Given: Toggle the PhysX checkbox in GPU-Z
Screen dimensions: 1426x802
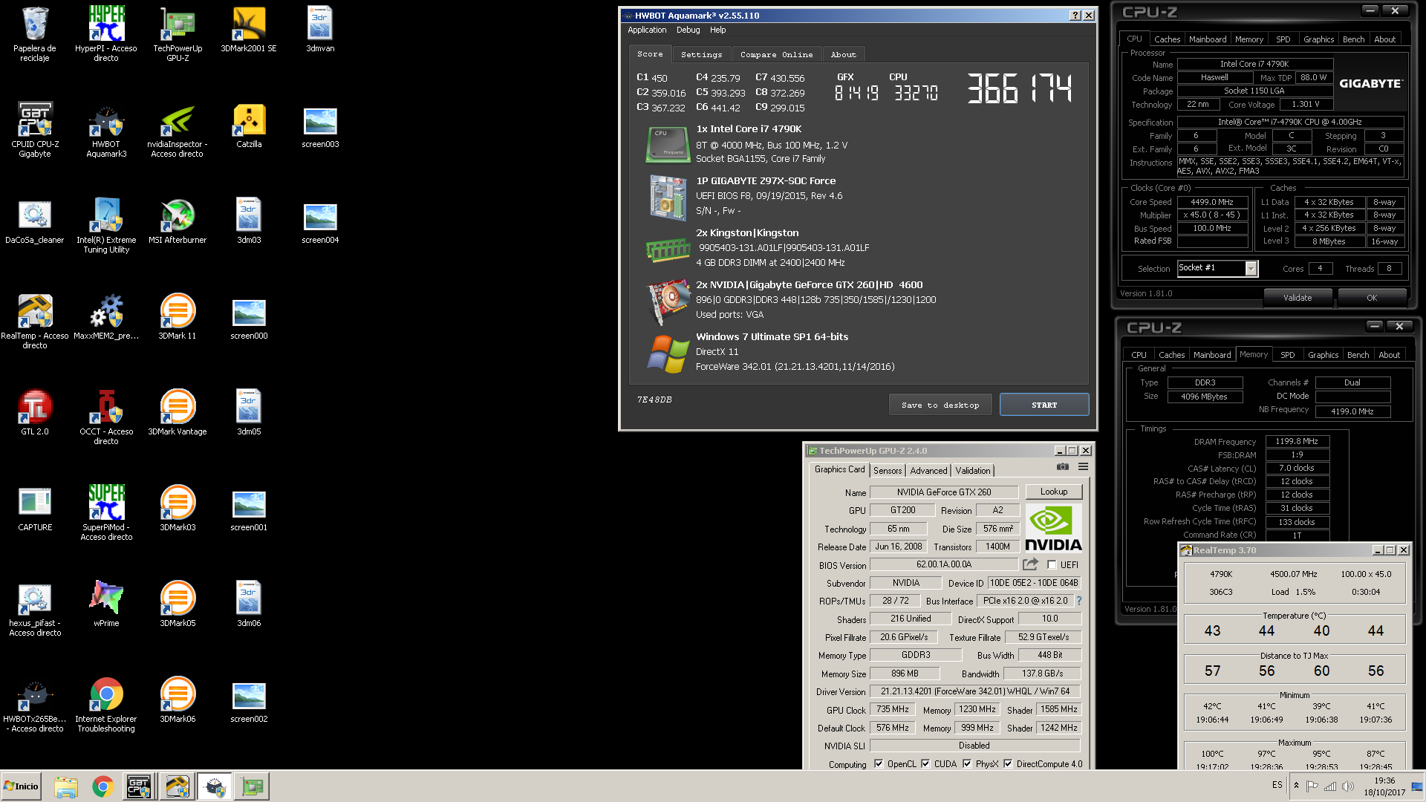Looking at the screenshot, I should (967, 763).
